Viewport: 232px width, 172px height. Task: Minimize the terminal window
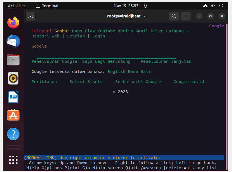[x=199, y=16]
